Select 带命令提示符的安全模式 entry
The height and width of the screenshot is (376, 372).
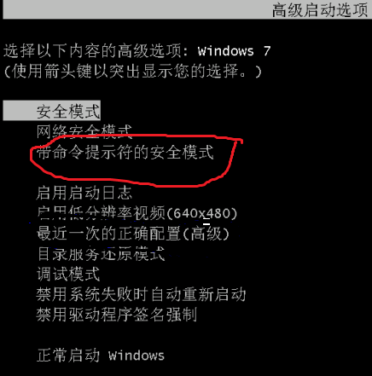click(125, 152)
